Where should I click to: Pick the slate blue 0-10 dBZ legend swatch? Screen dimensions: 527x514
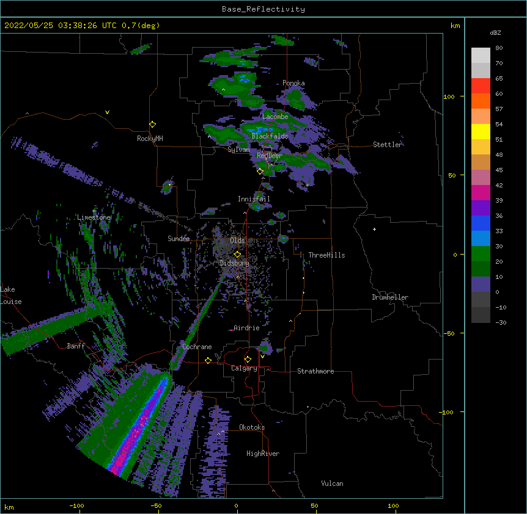coord(481,284)
